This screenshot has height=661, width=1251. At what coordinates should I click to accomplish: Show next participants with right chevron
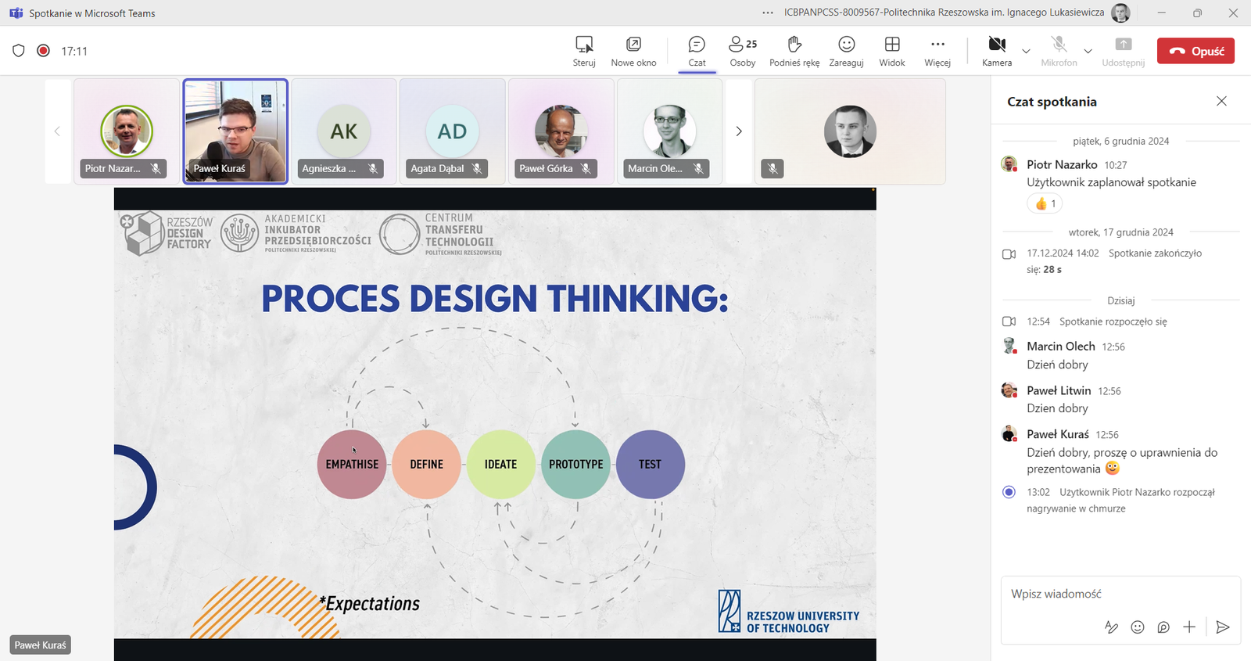coord(739,131)
